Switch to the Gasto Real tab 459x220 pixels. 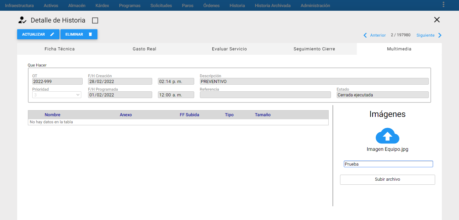click(144, 49)
